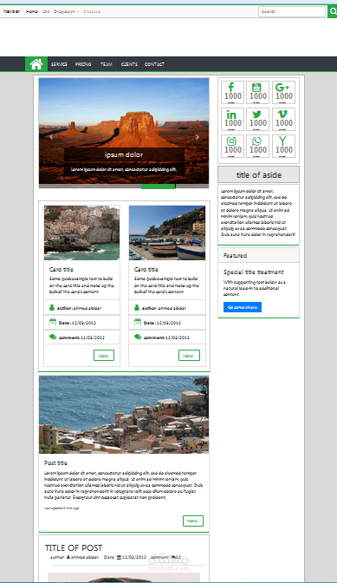
Task: Click 'Special title treatment' heading
Action: (254, 272)
